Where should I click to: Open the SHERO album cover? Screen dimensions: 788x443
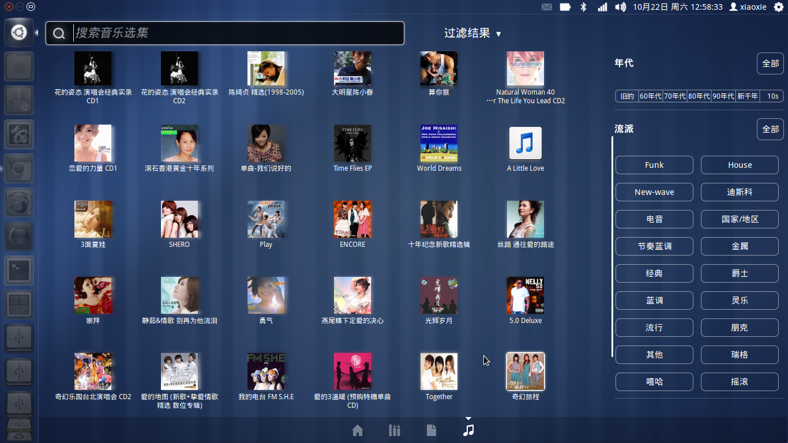179,219
